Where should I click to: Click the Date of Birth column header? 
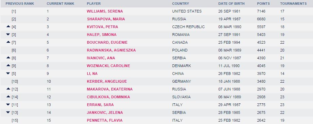[231, 4]
